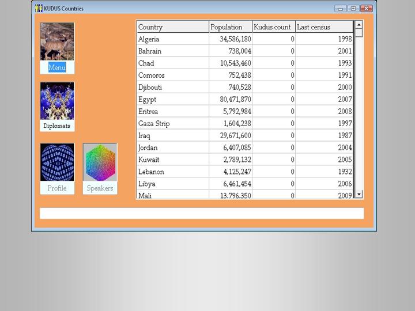The width and height of the screenshot is (415, 311).
Task: Click the Gaza Strip country cell
Action: (172, 123)
